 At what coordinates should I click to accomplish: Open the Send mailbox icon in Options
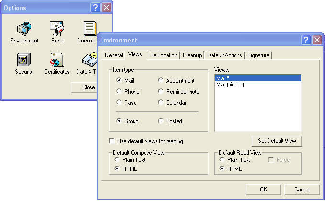(57, 29)
